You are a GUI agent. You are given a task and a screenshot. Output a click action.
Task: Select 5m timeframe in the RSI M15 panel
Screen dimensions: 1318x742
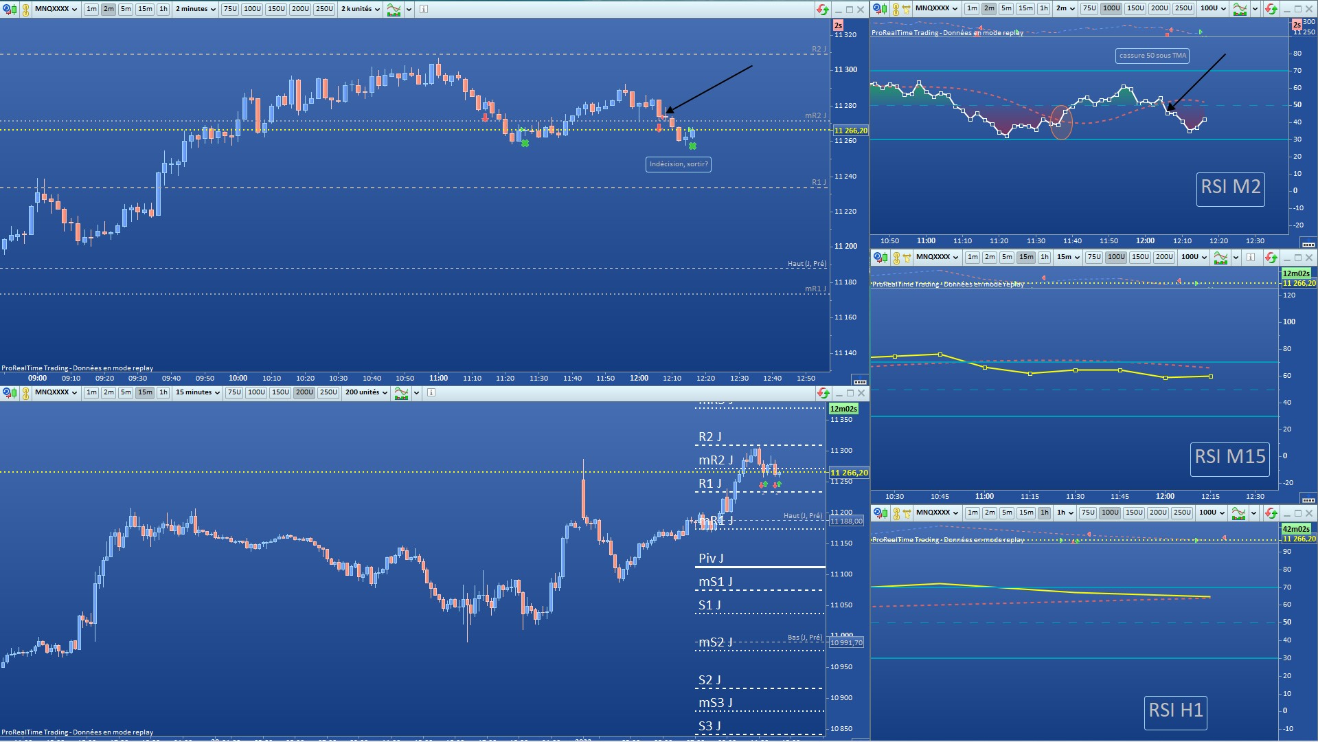pyautogui.click(x=1006, y=257)
